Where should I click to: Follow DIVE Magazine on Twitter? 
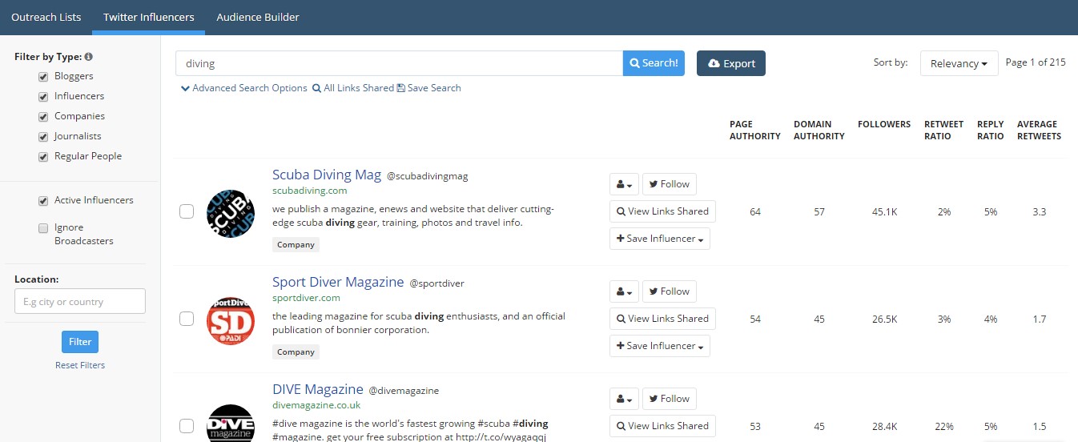click(x=669, y=399)
